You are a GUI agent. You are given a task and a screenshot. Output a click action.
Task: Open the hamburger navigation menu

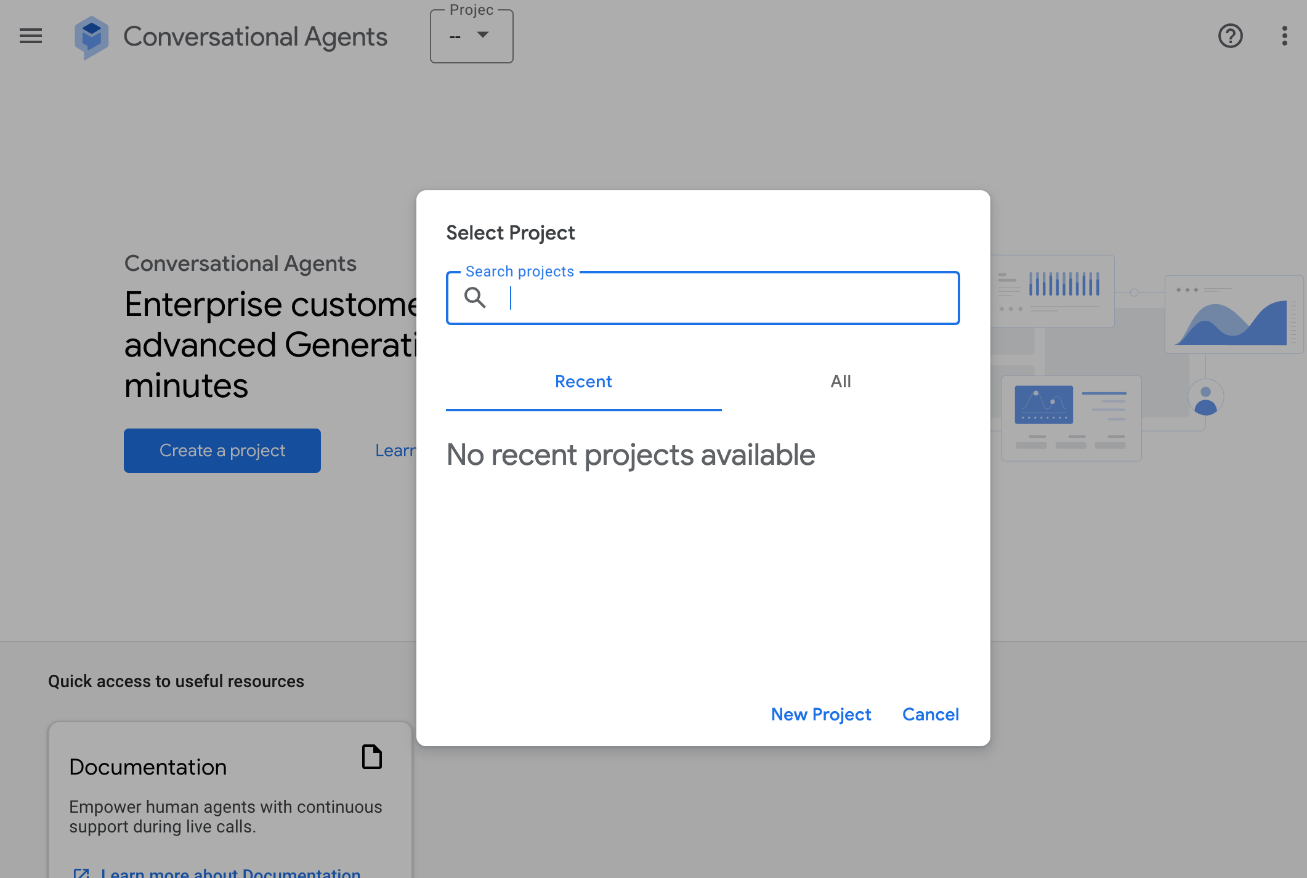(x=31, y=36)
